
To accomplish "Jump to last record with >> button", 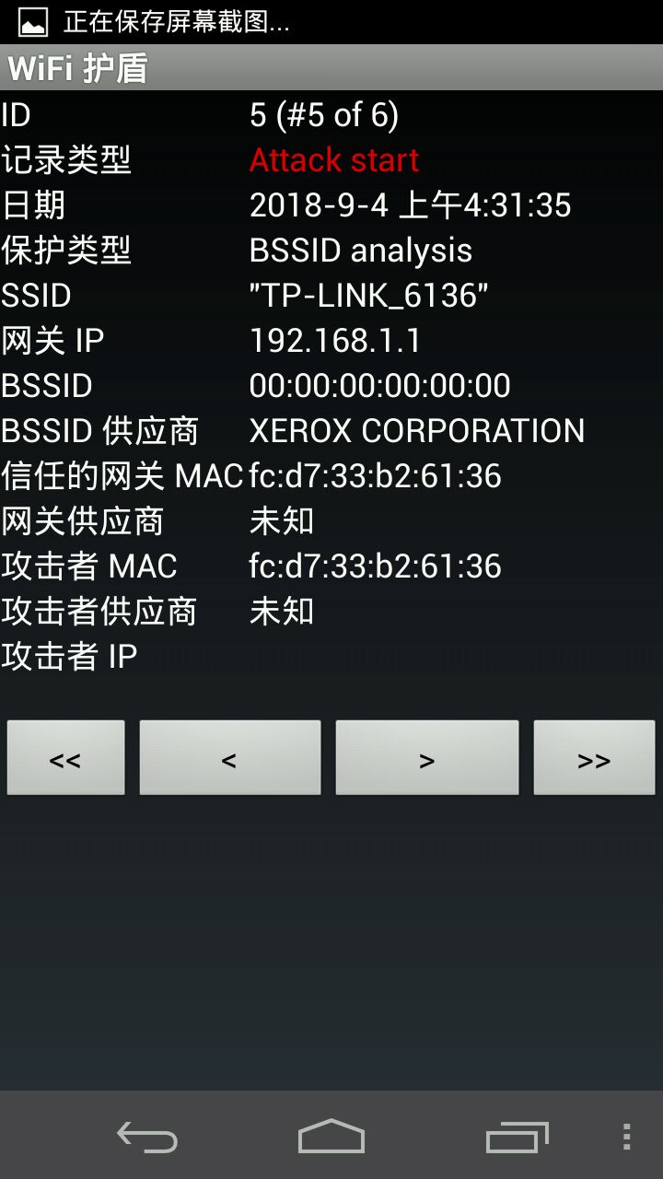I will (x=594, y=758).
